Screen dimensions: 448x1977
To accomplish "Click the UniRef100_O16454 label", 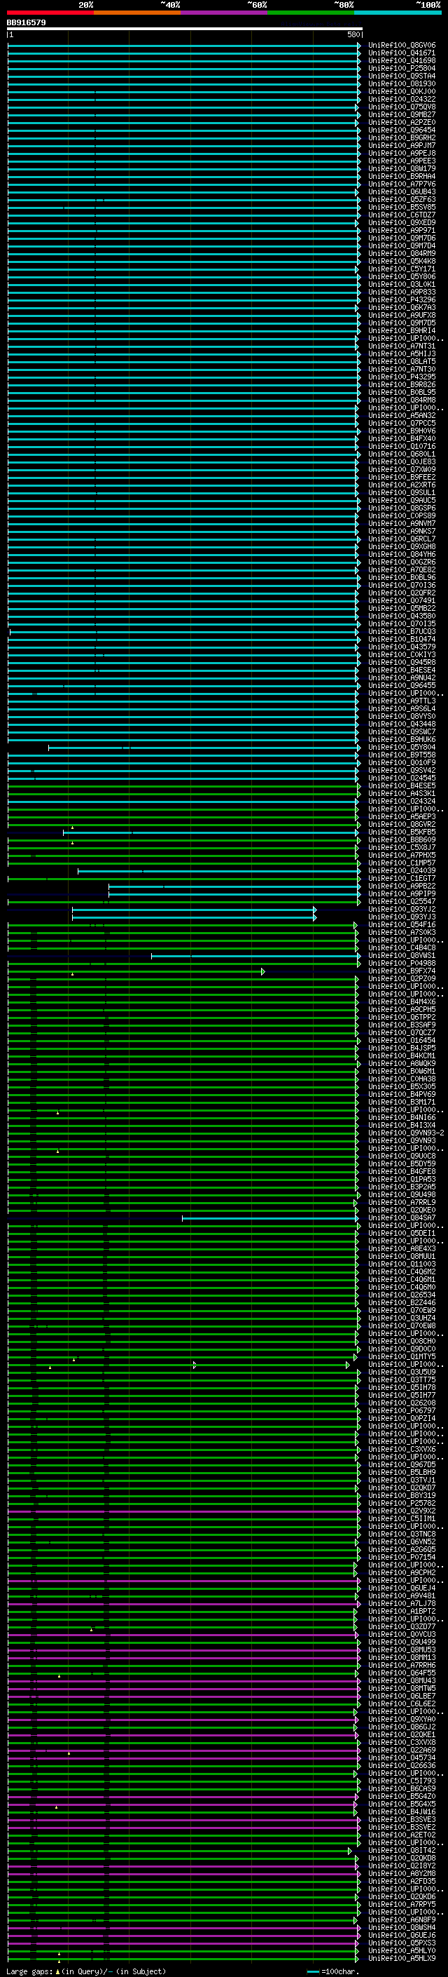I will click(401, 1041).
